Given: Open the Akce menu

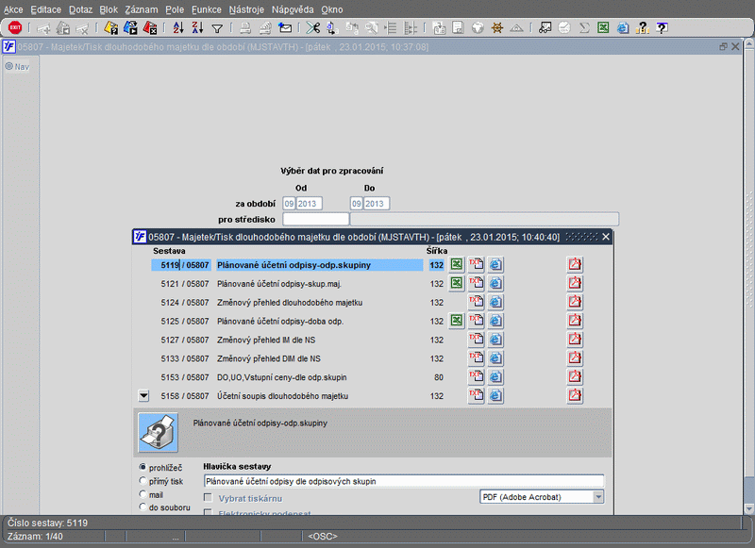Looking at the screenshot, I should pyautogui.click(x=13, y=9).
